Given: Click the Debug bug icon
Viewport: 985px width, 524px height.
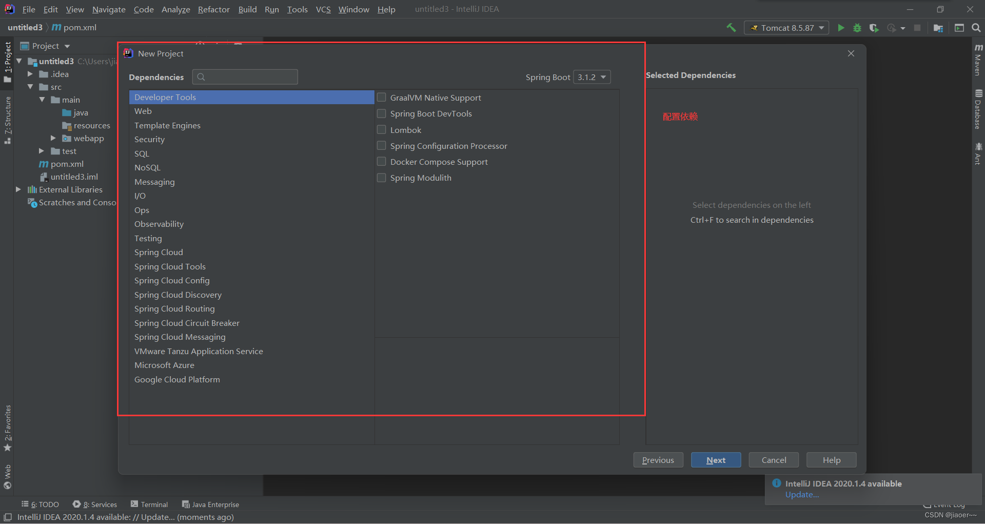Looking at the screenshot, I should (x=857, y=28).
